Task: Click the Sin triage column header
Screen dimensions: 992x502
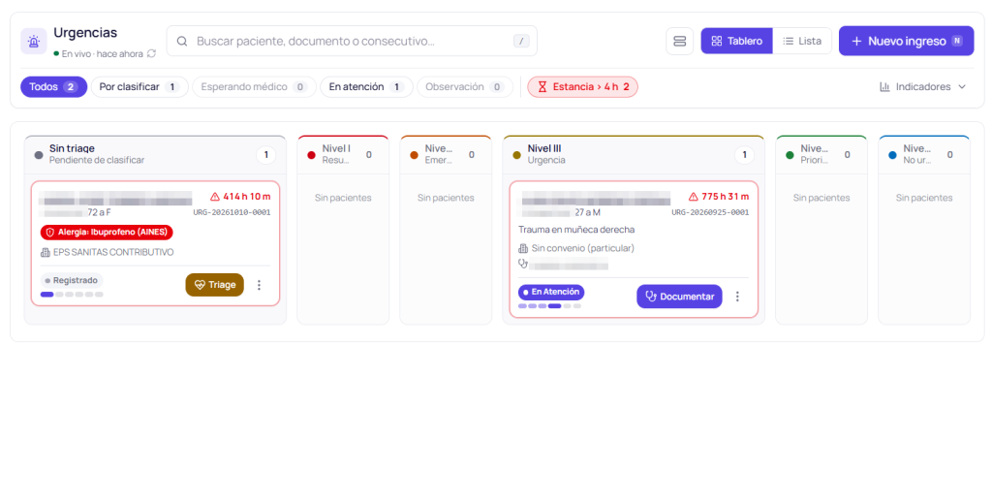Action: (x=155, y=154)
